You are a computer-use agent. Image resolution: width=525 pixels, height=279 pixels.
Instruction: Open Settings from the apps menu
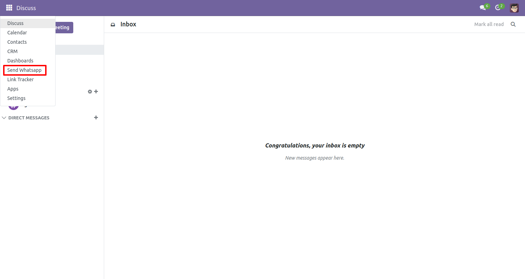pos(28,98)
